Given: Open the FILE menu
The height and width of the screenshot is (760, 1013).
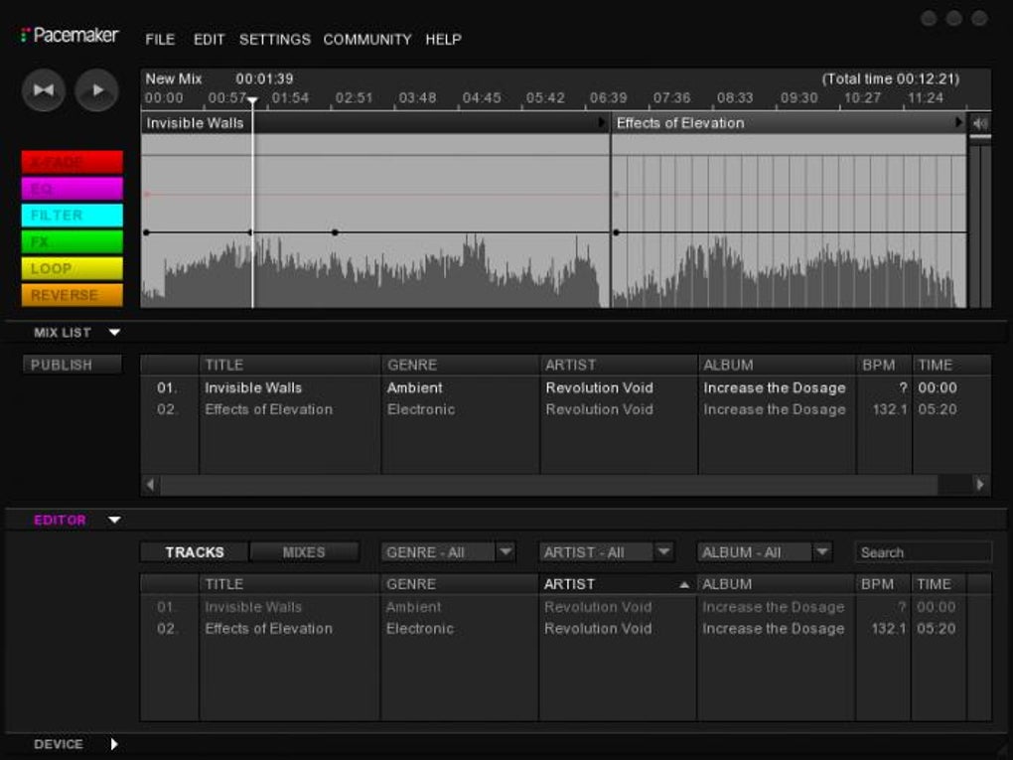Looking at the screenshot, I should pos(160,40).
